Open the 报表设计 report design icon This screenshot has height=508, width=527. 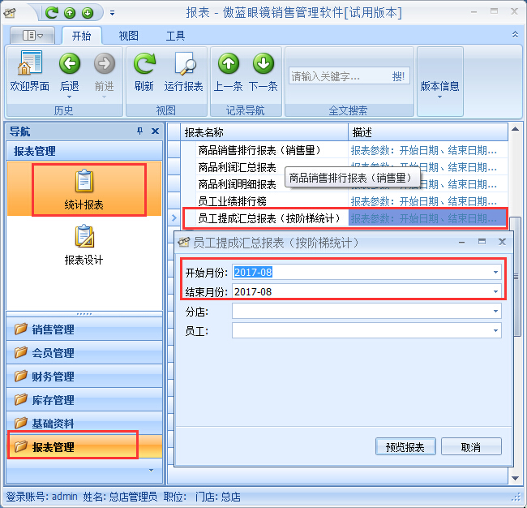(x=84, y=236)
